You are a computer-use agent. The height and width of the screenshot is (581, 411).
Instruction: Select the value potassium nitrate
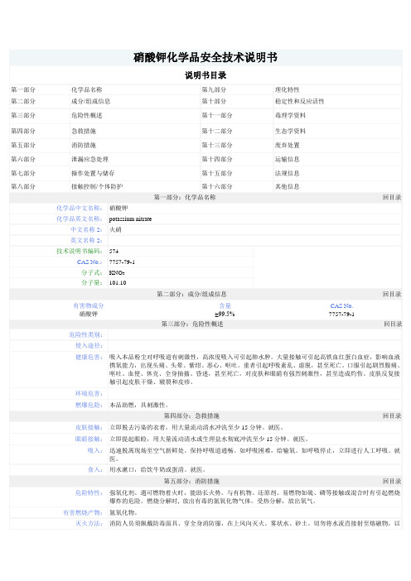point(130,219)
